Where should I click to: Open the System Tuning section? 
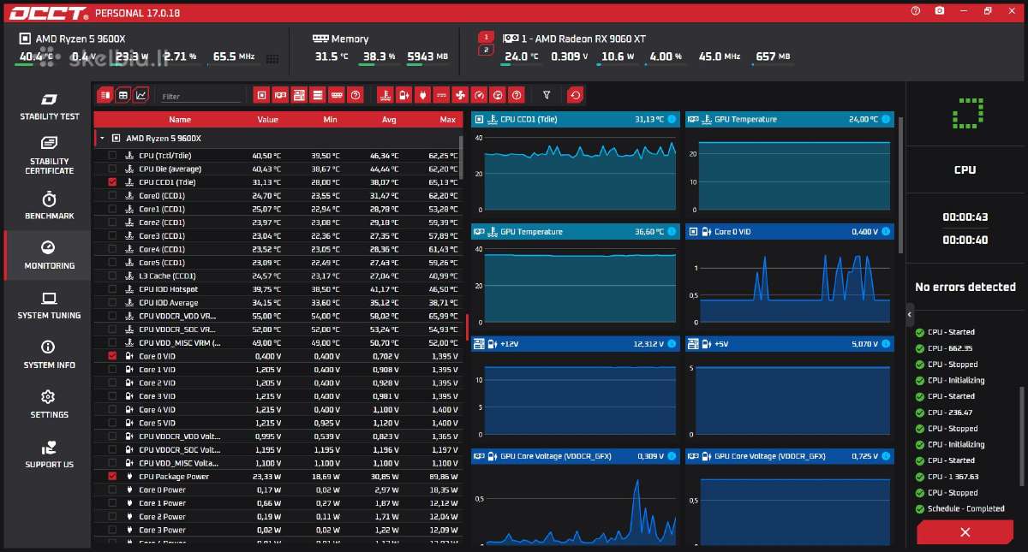pyautogui.click(x=49, y=305)
